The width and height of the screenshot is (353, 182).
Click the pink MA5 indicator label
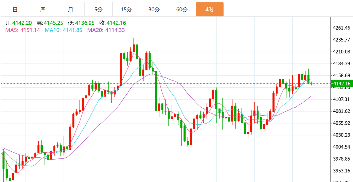point(23,30)
